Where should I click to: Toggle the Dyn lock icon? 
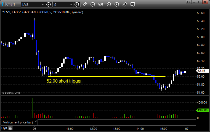(10, 128)
